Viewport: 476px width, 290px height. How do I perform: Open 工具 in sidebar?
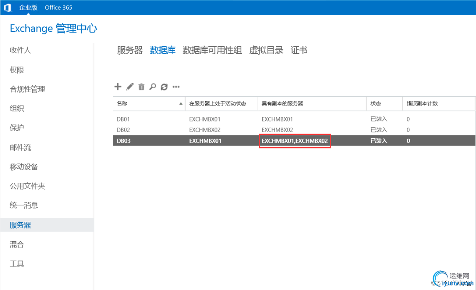[x=17, y=264]
